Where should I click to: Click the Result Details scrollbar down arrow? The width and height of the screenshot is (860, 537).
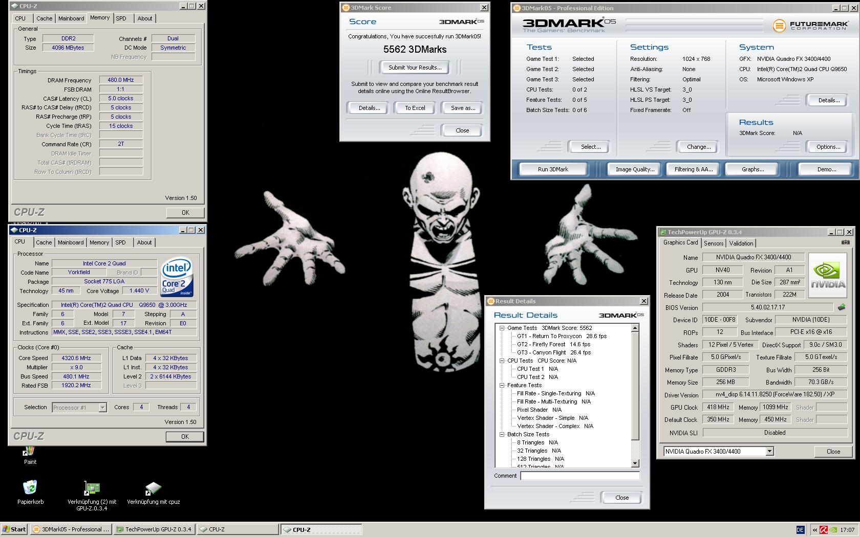(x=635, y=463)
